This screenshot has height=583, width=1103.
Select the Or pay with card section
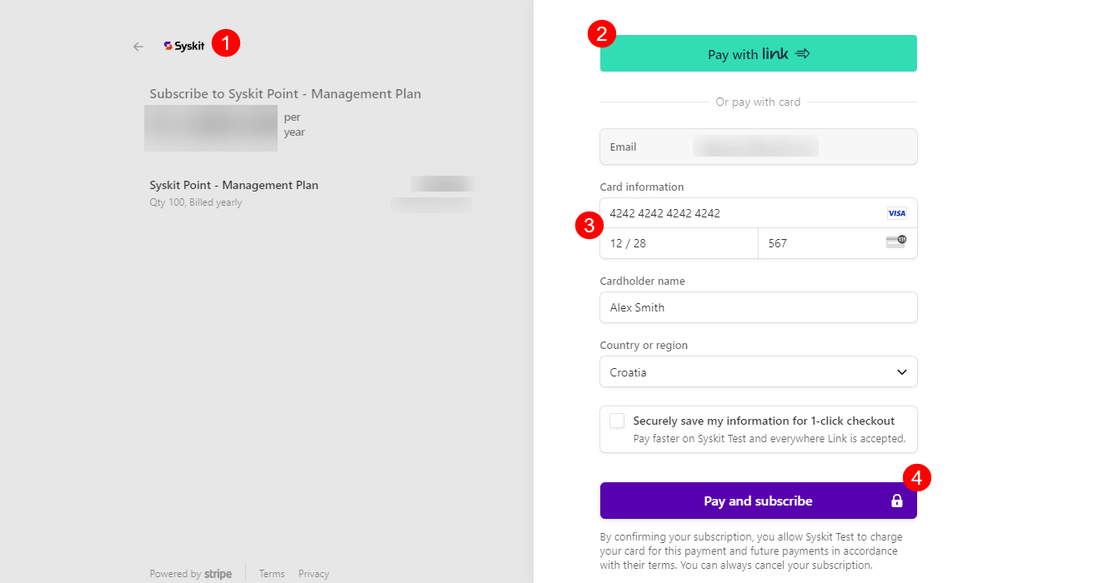click(x=758, y=101)
